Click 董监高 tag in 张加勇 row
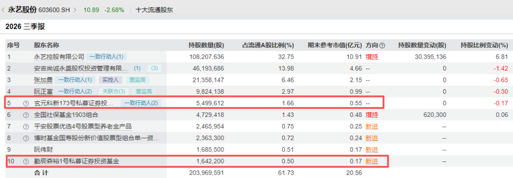513x178 pixels. click(x=137, y=80)
